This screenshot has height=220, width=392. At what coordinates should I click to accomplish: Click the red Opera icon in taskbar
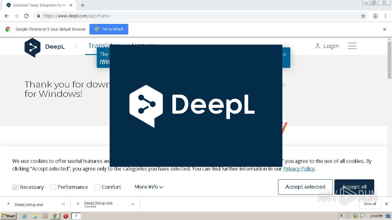66,216
